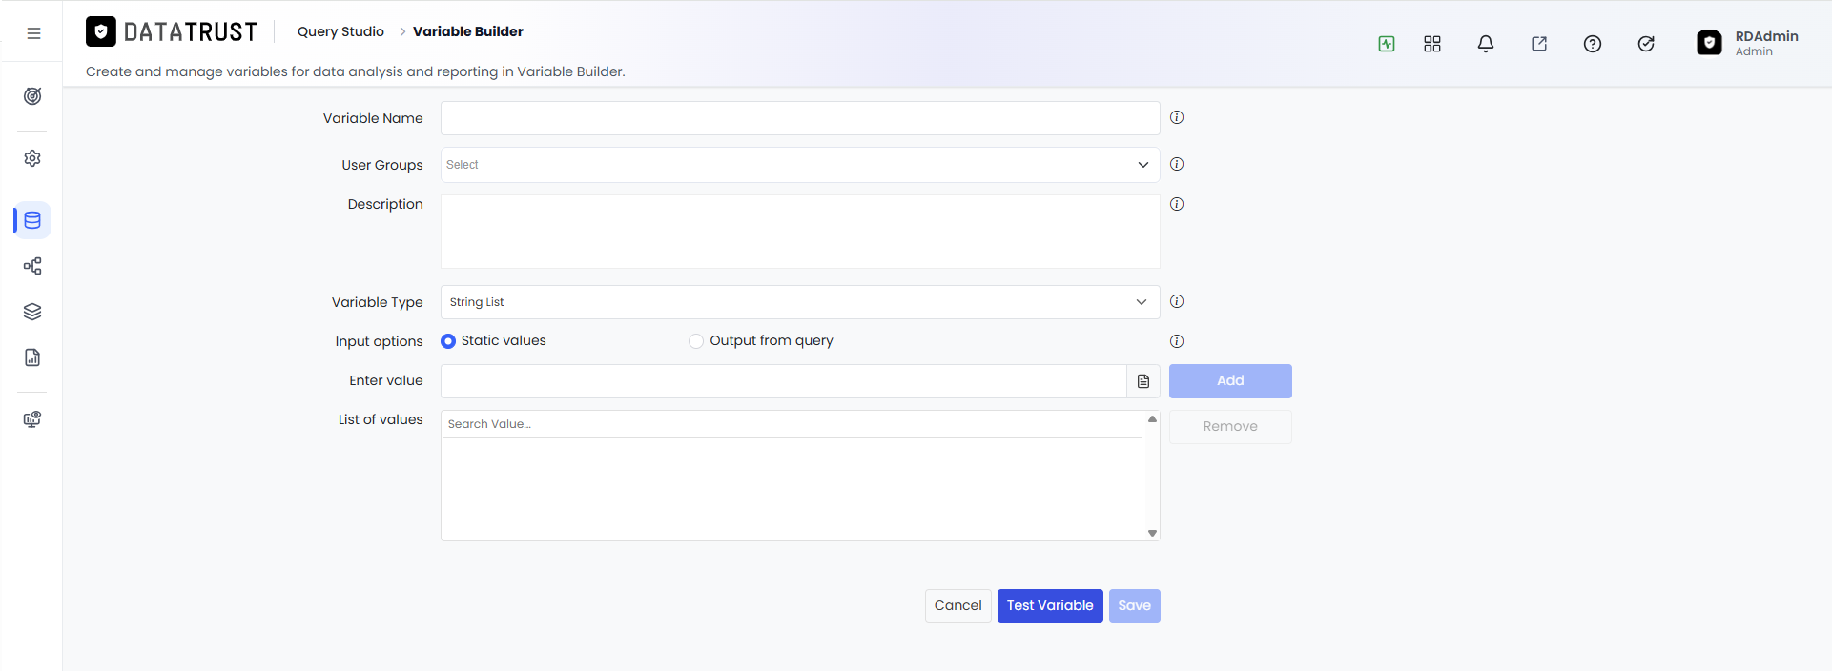Click the external link share icon
Viewport: 1832px width, 671px height.
(1539, 44)
